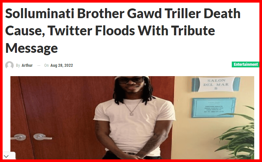This screenshot has height=162, width=262.
Task: Click the dash separator after Arthur
Action: click(39, 65)
